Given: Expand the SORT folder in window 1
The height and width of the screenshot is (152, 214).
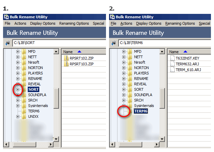Looking at the screenshot, I should (x=18, y=89).
